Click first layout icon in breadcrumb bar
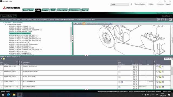Image resolution: width=173 pixels, height=97 pixels. coord(159,20)
